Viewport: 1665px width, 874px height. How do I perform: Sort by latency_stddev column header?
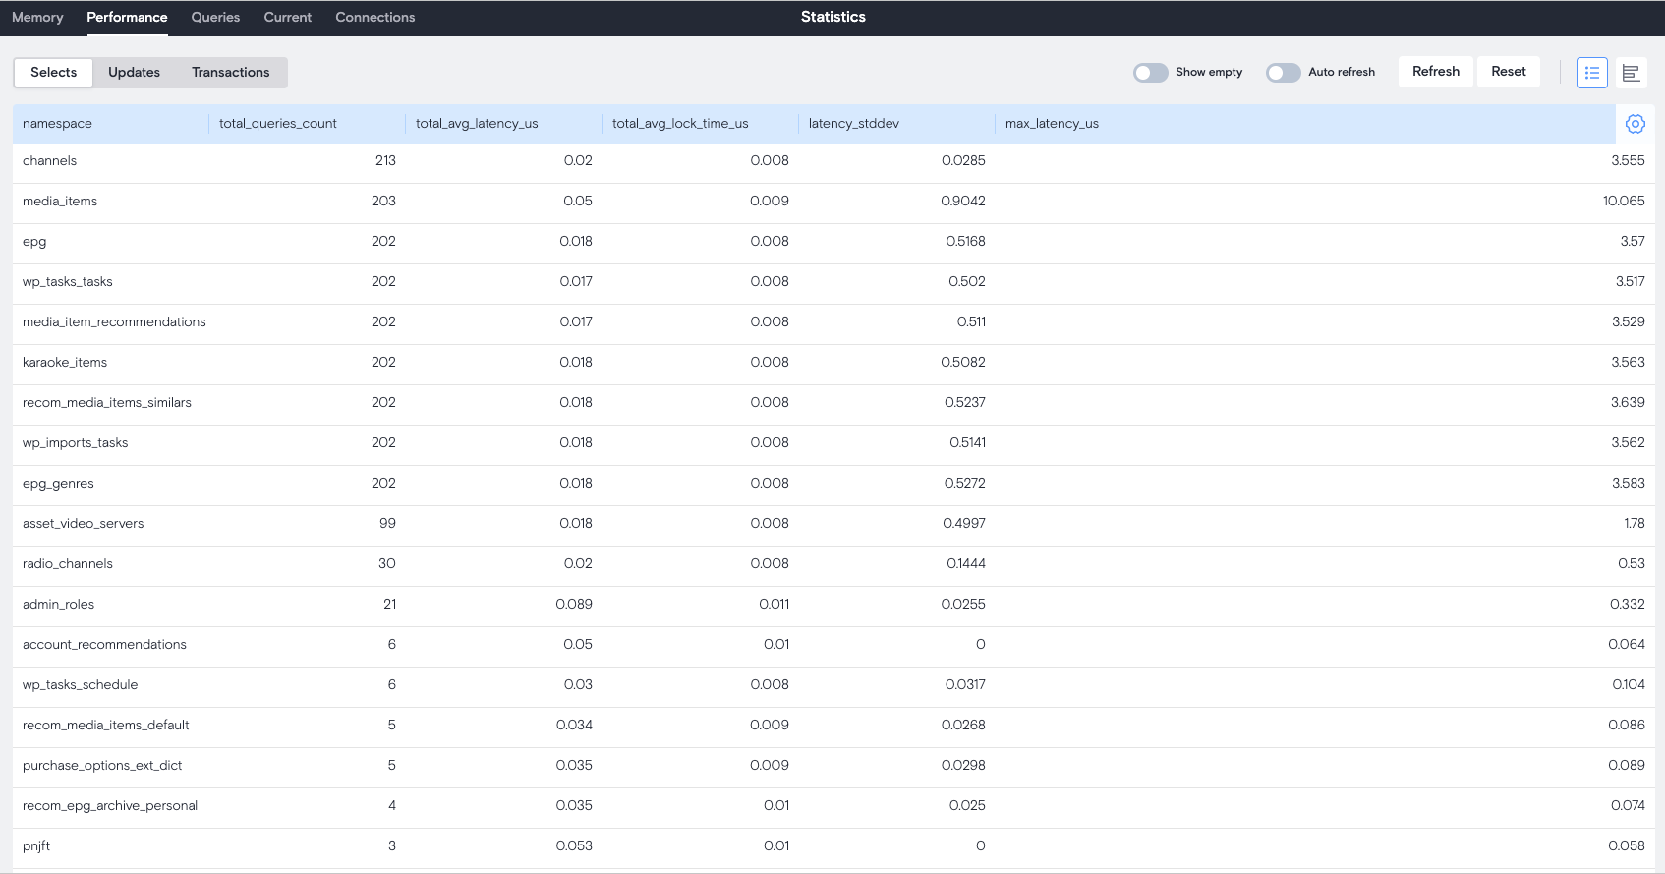(853, 124)
